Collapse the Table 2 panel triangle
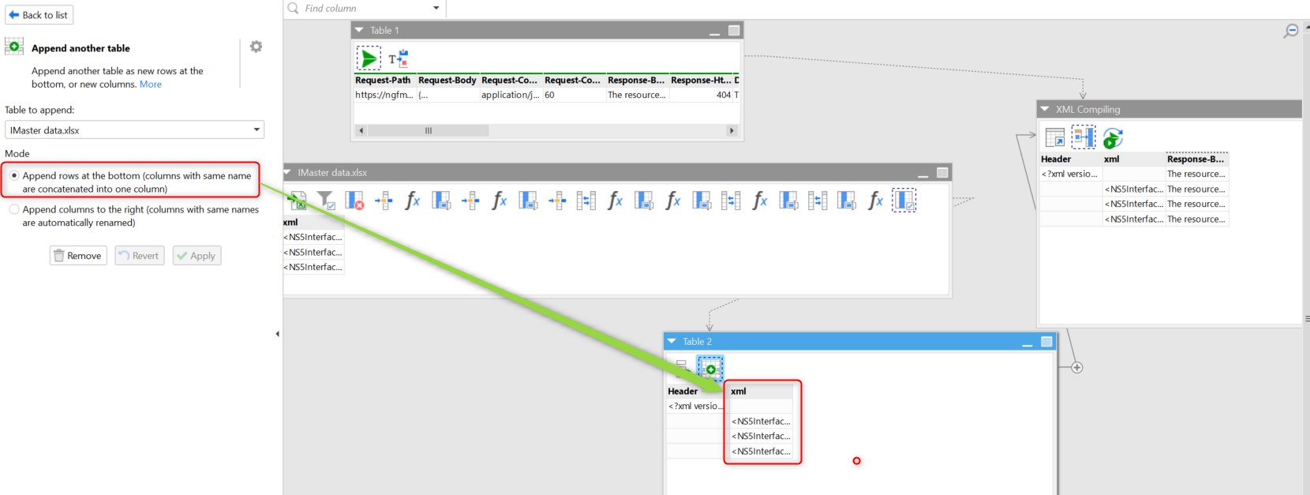 672,341
